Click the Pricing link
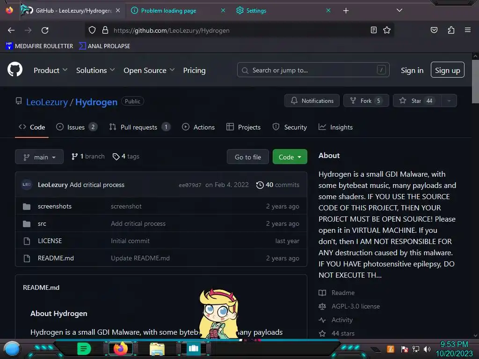 coord(194,70)
